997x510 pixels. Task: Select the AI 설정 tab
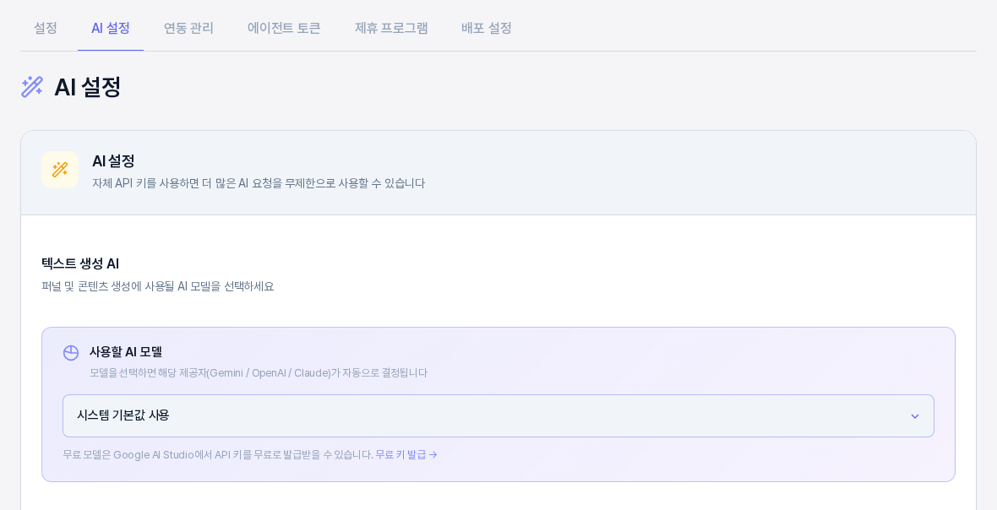[111, 28]
